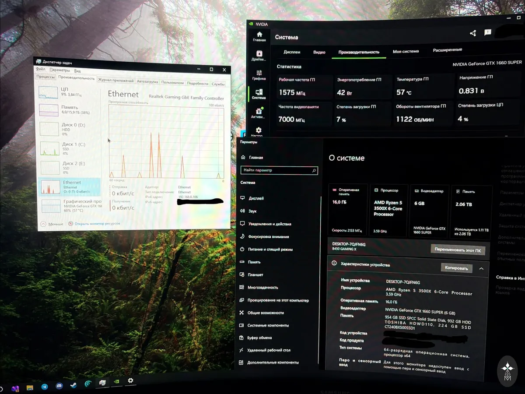Open the Вид menu in Task Manager

click(77, 70)
